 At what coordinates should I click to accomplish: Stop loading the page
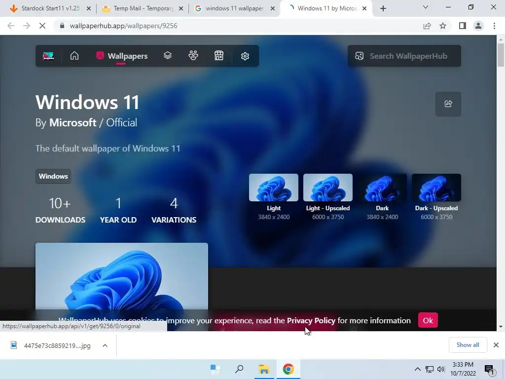coord(42,26)
